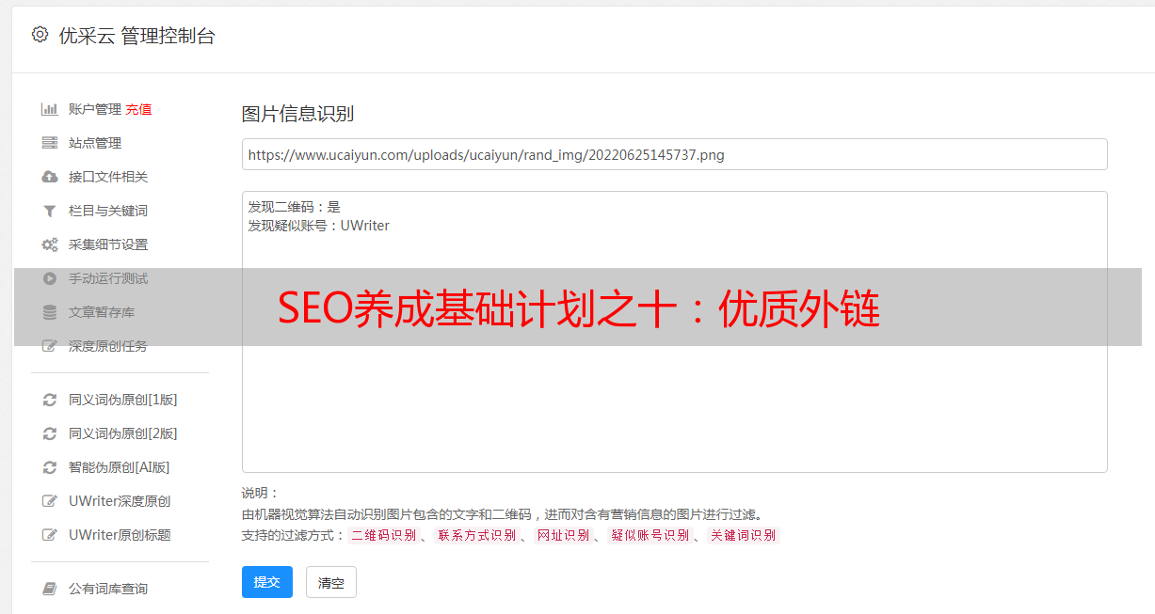
Task: Open 同义词伪原创[2版] menu item
Action: (123, 433)
